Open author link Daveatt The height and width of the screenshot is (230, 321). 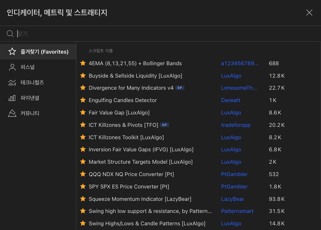pos(231,100)
